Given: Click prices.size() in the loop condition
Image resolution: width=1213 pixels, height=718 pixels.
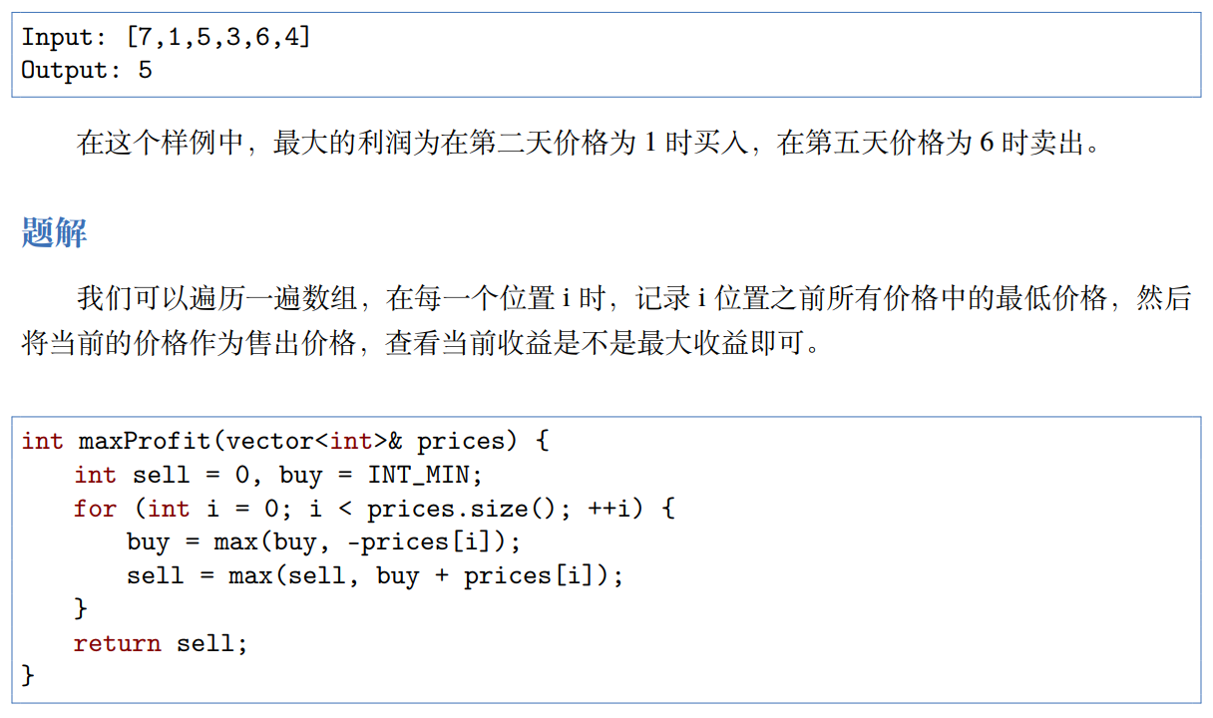Looking at the screenshot, I should 461,509.
